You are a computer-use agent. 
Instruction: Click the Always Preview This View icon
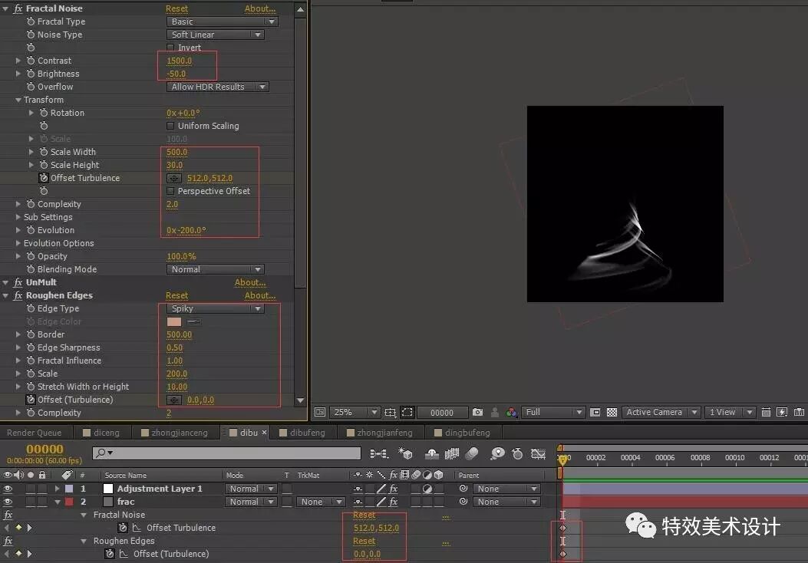(x=320, y=412)
